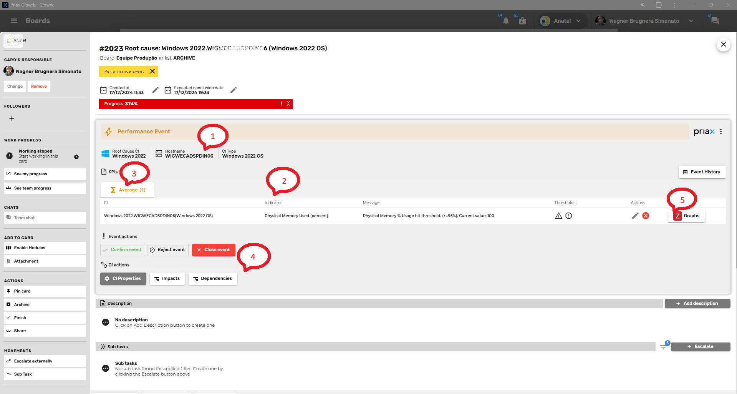This screenshot has width=737, height=394.
Task: Share this card
Action: point(45,331)
